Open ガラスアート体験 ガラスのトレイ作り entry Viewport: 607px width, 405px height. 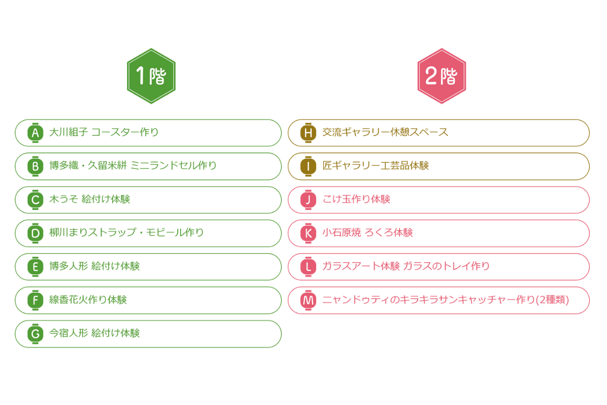point(439,267)
